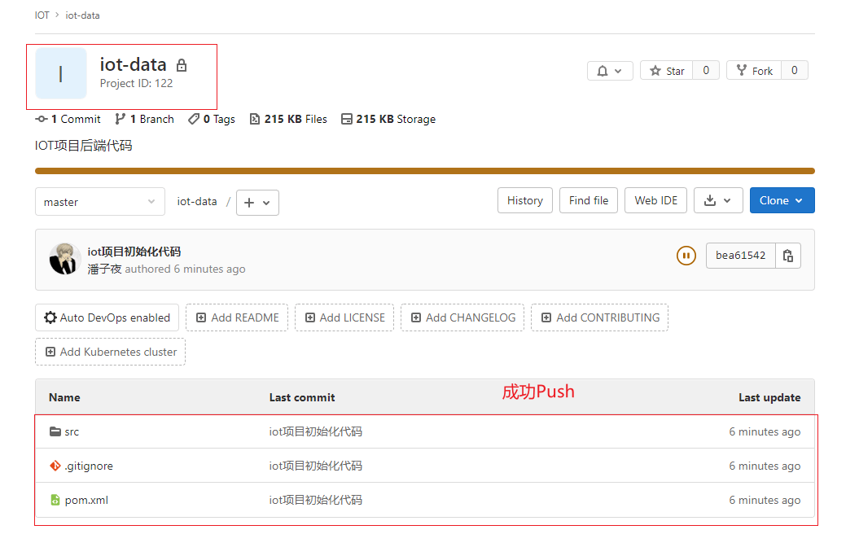View the 1 Branch link
This screenshot has height=556, width=859.
click(145, 119)
